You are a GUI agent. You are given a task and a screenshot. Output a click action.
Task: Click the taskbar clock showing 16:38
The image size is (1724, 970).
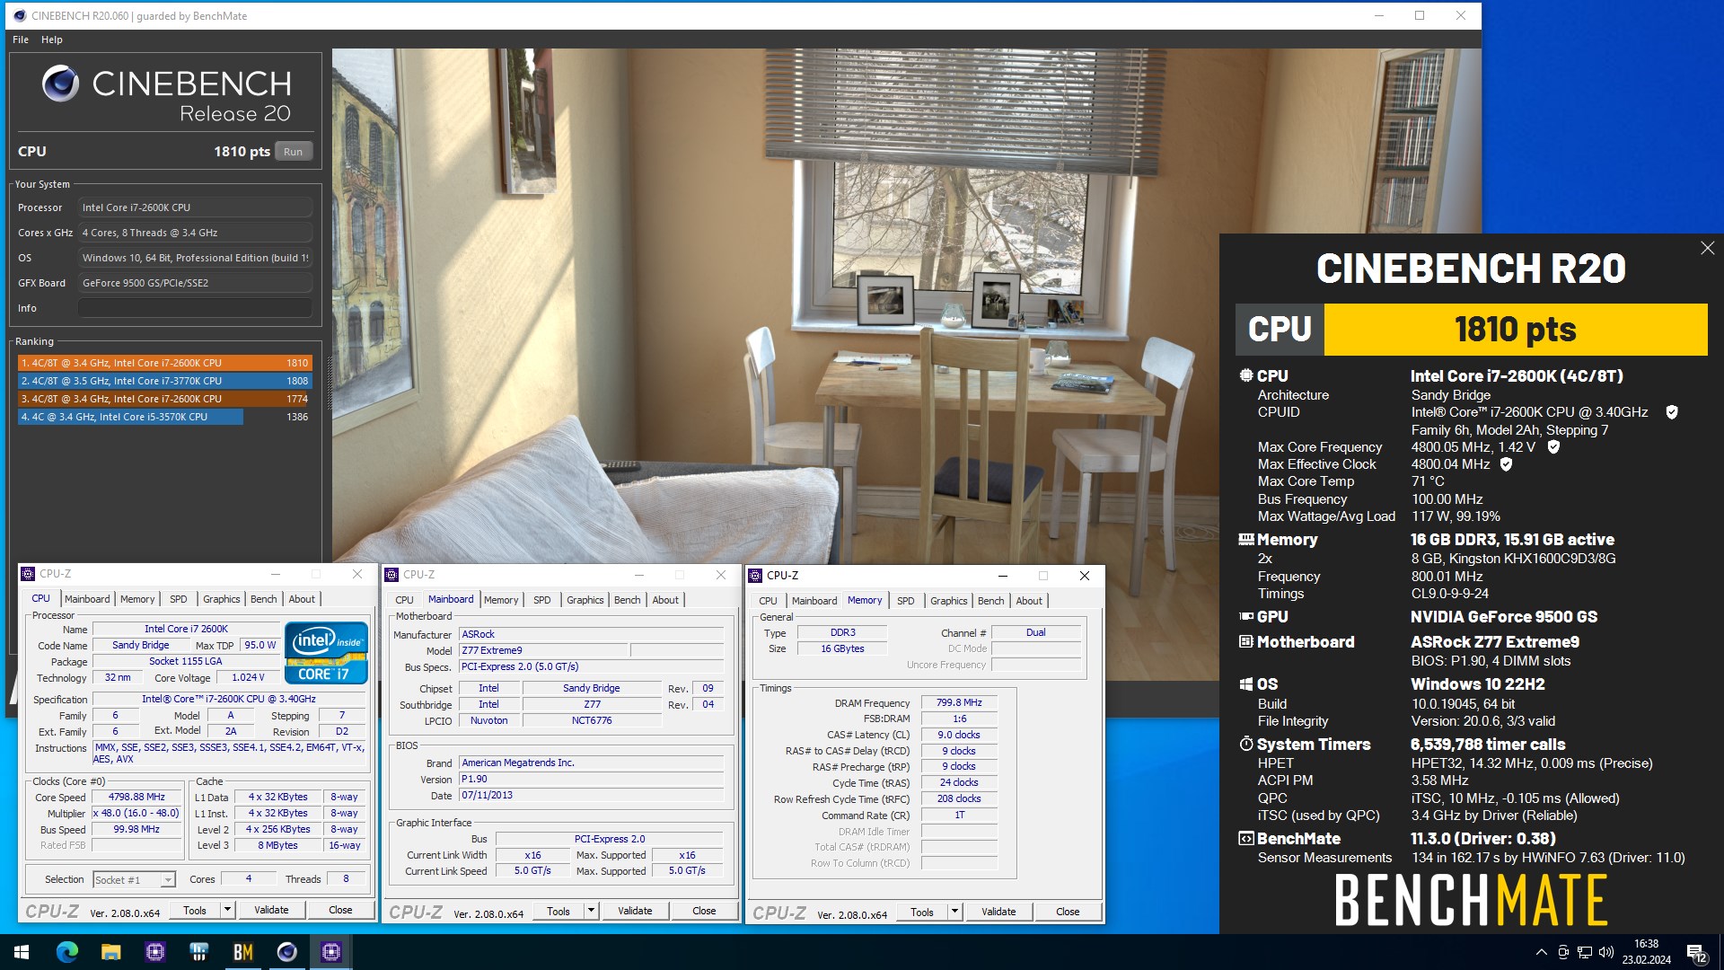(1646, 952)
